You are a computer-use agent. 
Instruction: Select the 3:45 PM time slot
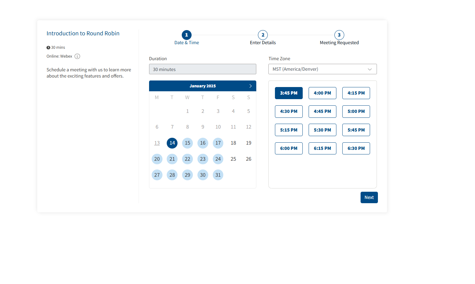(289, 93)
